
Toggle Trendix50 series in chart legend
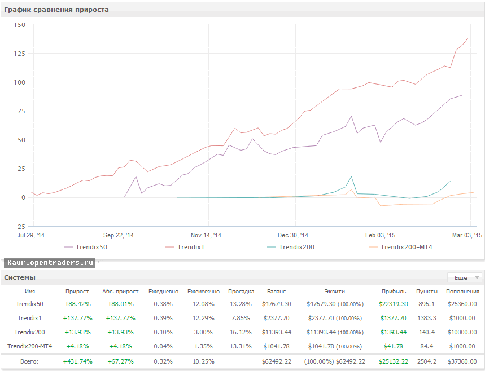pos(88,247)
